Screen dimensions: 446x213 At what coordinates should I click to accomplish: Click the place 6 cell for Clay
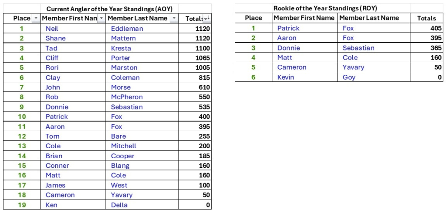22,77
